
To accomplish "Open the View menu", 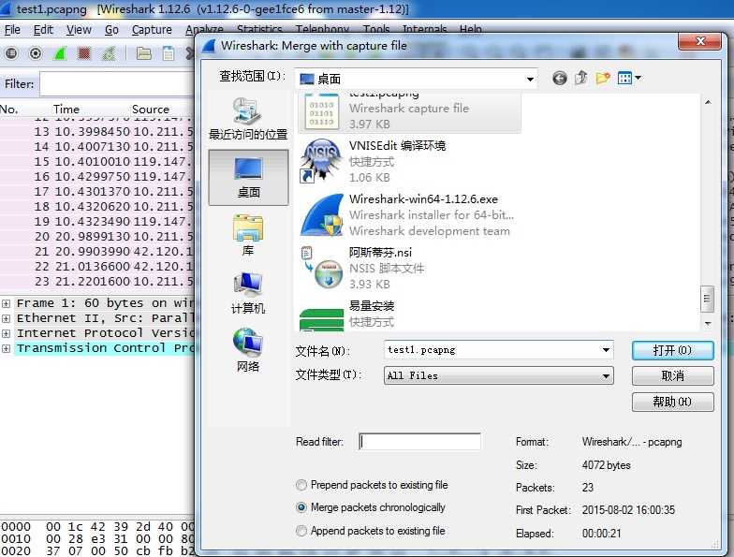I will [79, 30].
